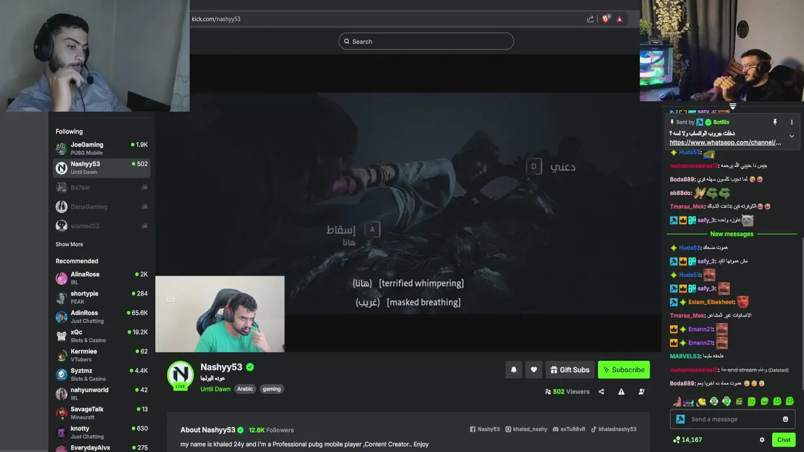804x452 pixels.
Task: Open recommended channel Syztmz
Action: coord(102,374)
